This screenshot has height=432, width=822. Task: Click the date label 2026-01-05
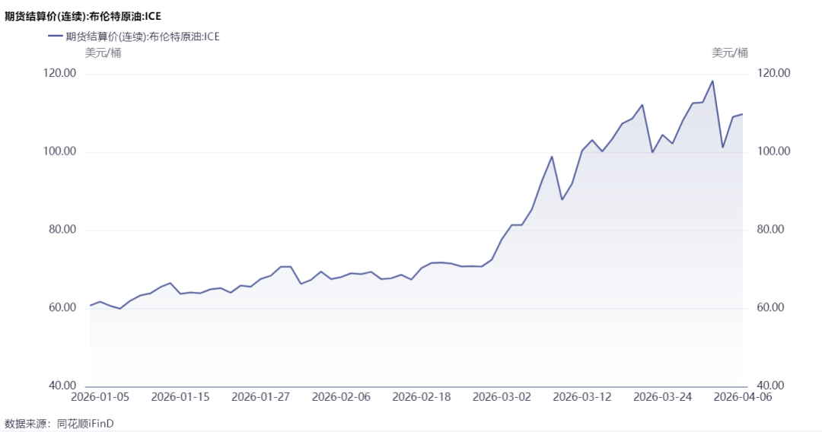(100, 397)
